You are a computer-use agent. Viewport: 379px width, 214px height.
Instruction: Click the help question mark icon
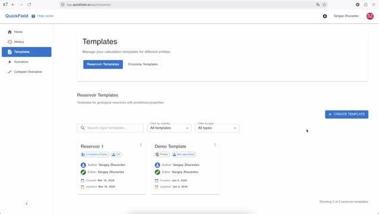(x=33, y=16)
